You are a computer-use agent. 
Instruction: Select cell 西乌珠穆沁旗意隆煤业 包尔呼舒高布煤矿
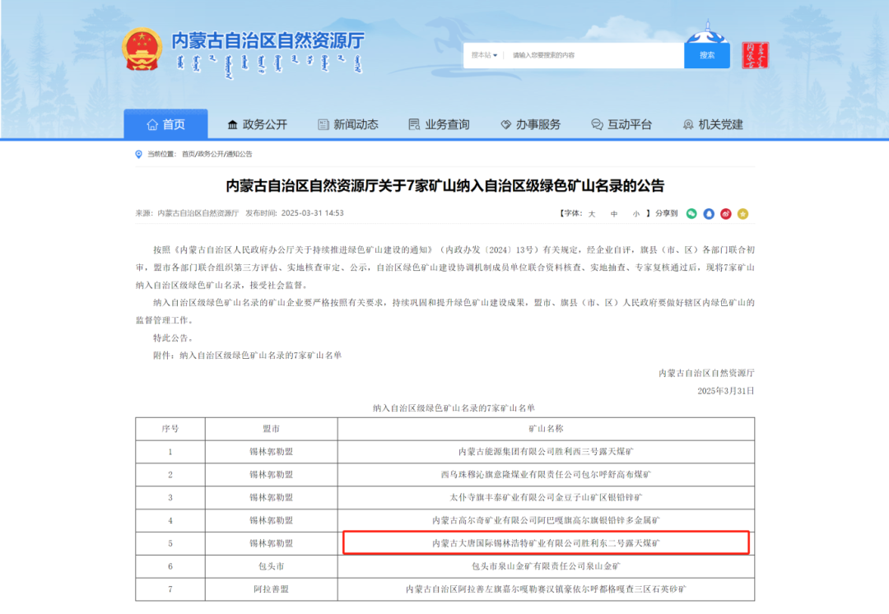point(546,475)
